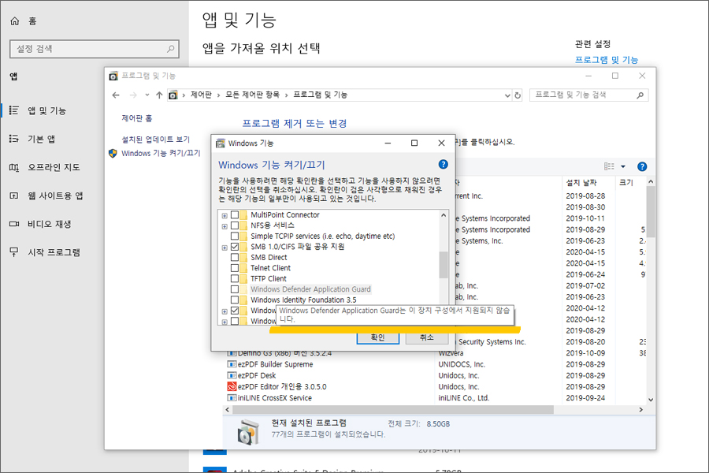Click the search magnifier in Settings search box
The image size is (709, 473).
coord(170,48)
